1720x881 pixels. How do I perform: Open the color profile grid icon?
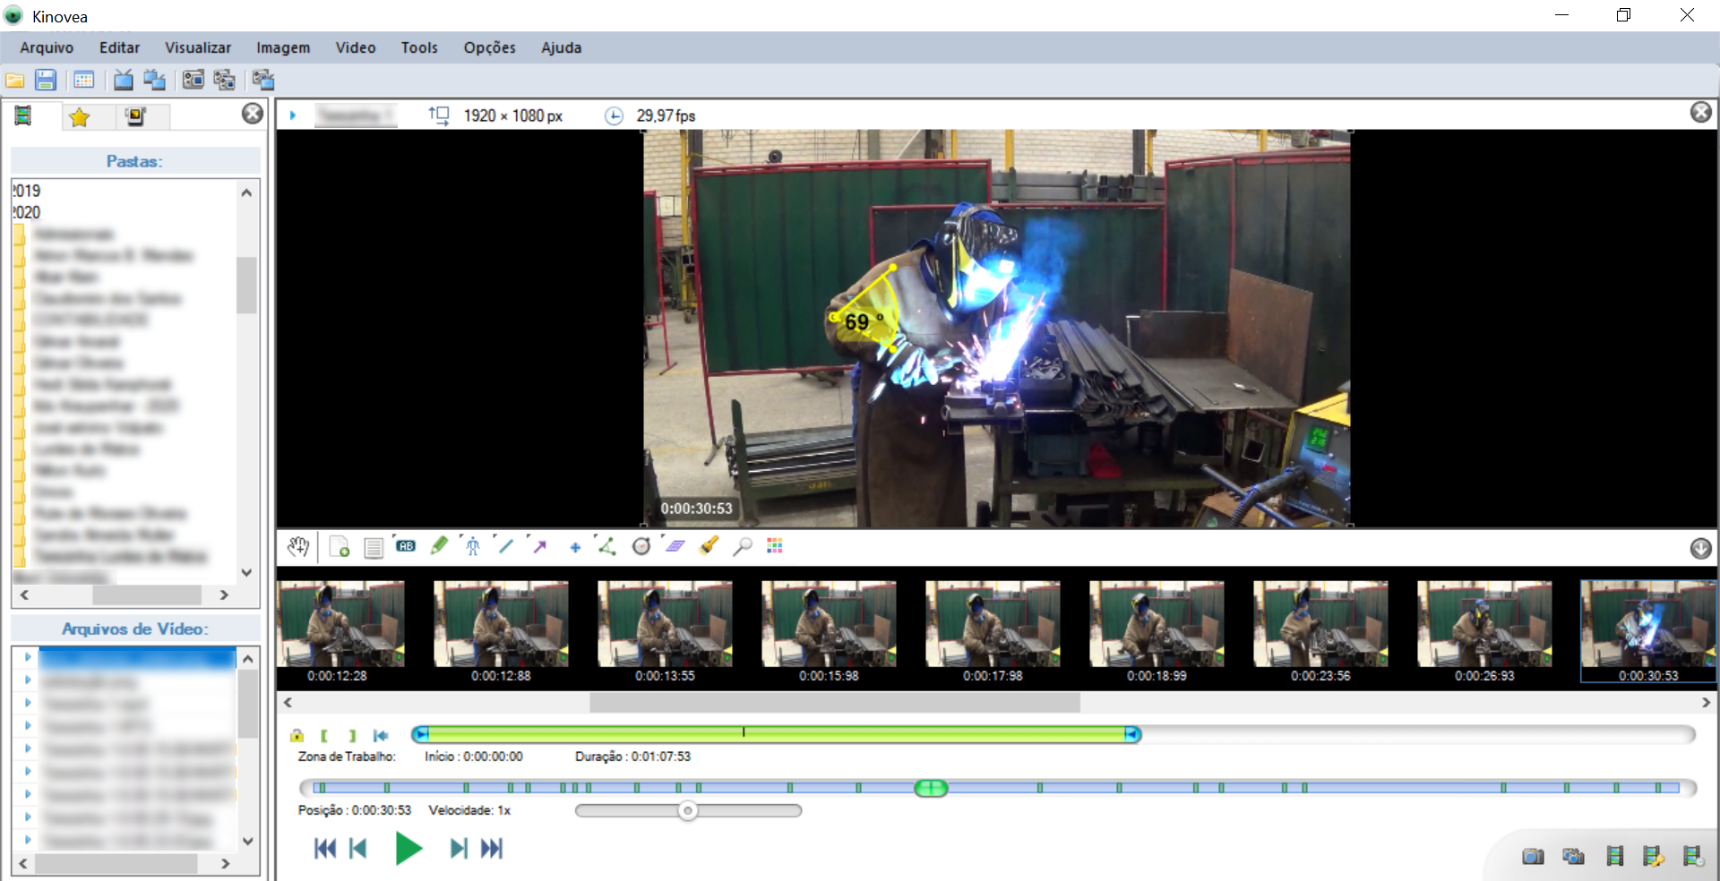coord(775,546)
